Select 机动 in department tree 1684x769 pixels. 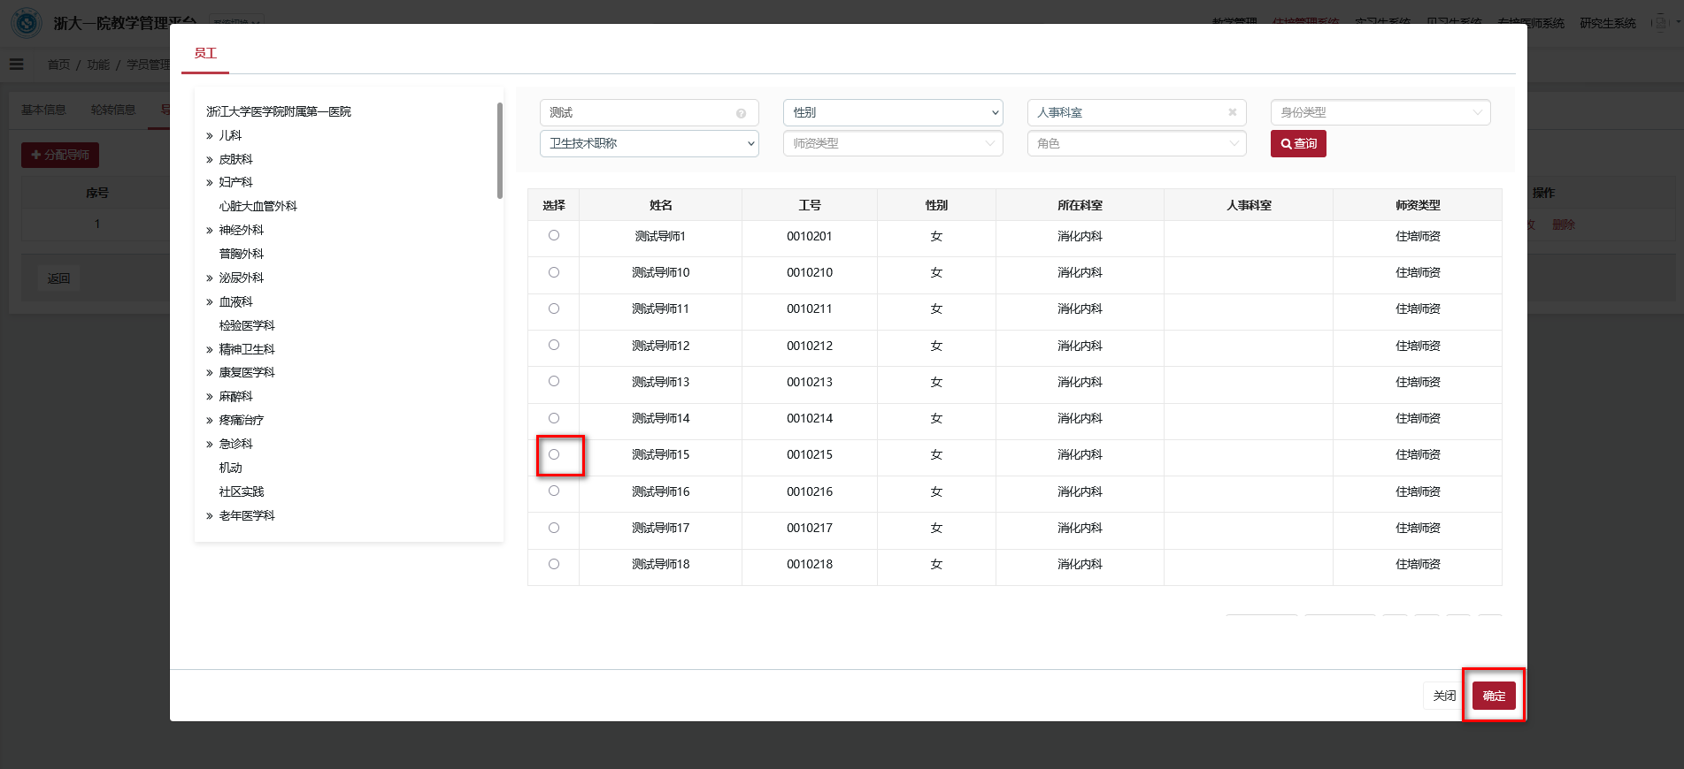click(231, 468)
